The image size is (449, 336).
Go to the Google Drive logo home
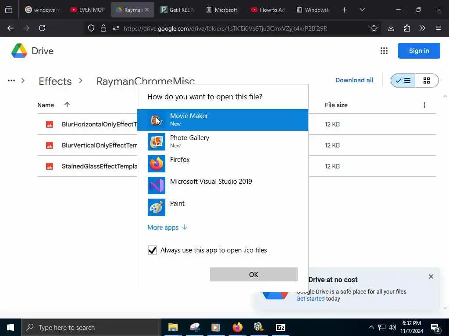[x=32, y=51]
